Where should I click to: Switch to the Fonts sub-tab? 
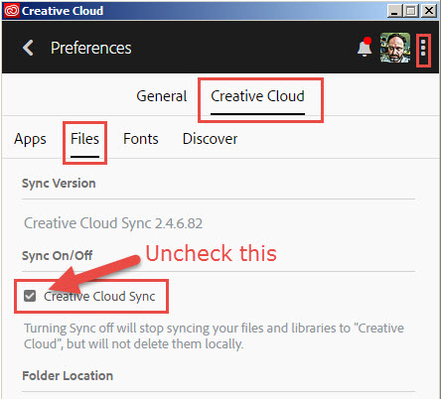(141, 139)
